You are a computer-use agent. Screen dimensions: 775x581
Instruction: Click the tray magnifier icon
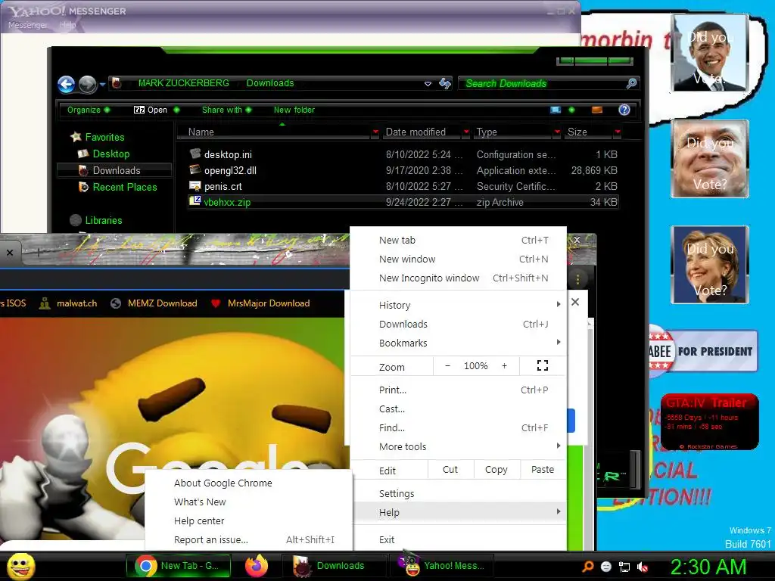587,567
